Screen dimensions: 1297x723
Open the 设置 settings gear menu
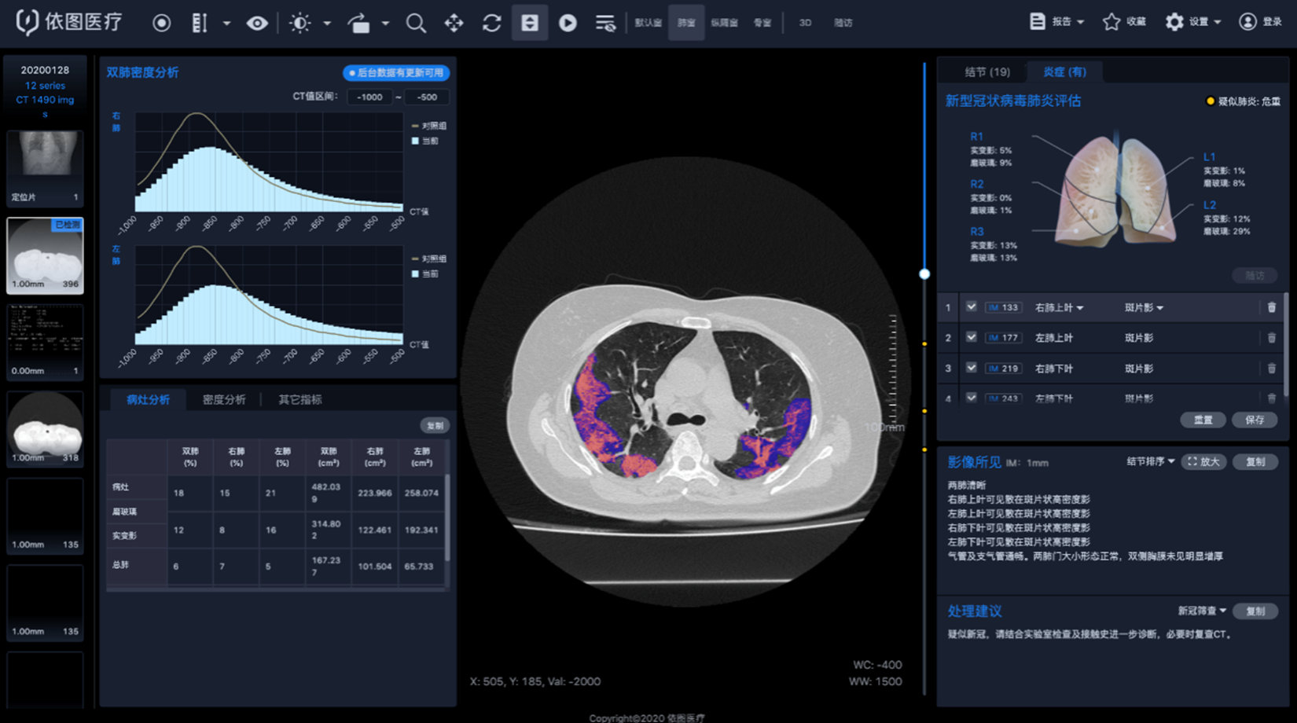tap(1192, 22)
